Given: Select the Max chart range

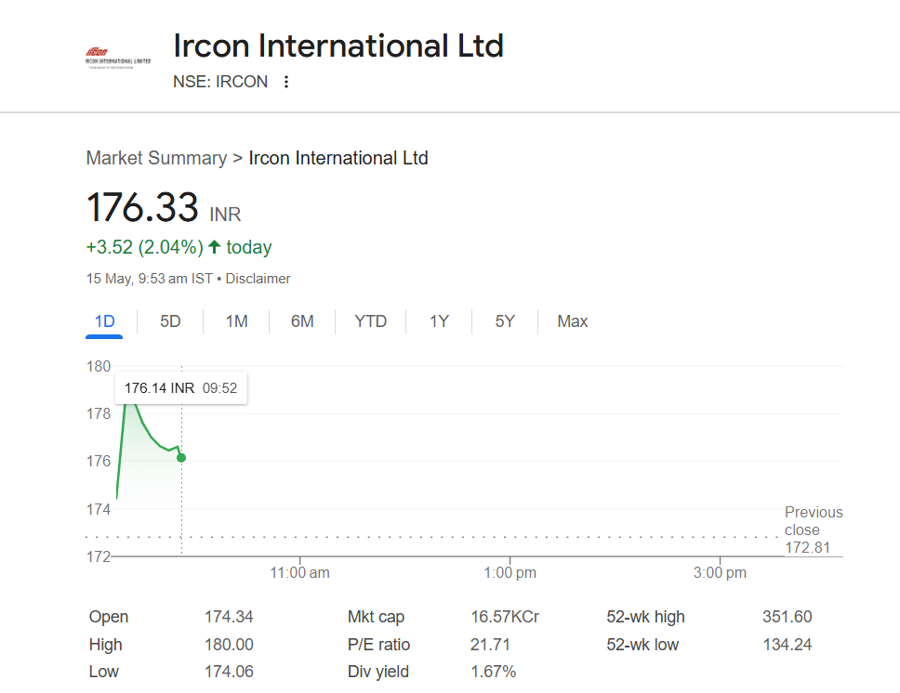Looking at the screenshot, I should (x=572, y=321).
